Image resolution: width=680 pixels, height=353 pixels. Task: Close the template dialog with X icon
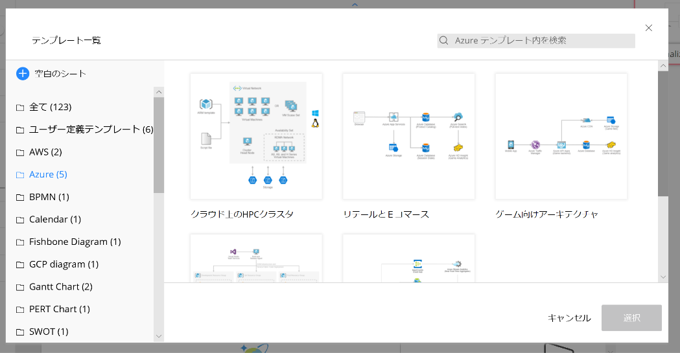coord(648,28)
